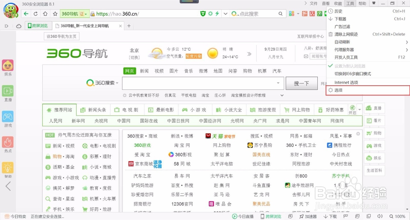Open address bar dropdown arrow
410x220 pixels.
click(x=225, y=14)
